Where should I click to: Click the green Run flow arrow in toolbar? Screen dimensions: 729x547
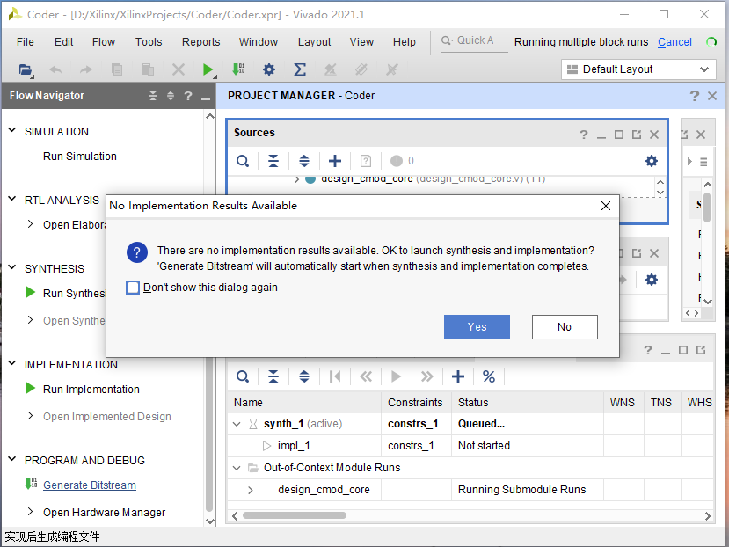point(208,69)
